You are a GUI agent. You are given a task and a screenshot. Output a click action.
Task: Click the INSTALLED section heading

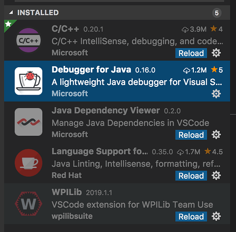coord(38,13)
